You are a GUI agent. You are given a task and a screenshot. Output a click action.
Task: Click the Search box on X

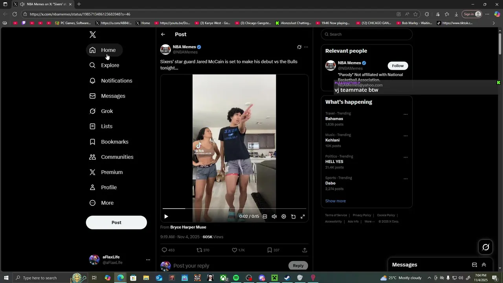coord(367,34)
